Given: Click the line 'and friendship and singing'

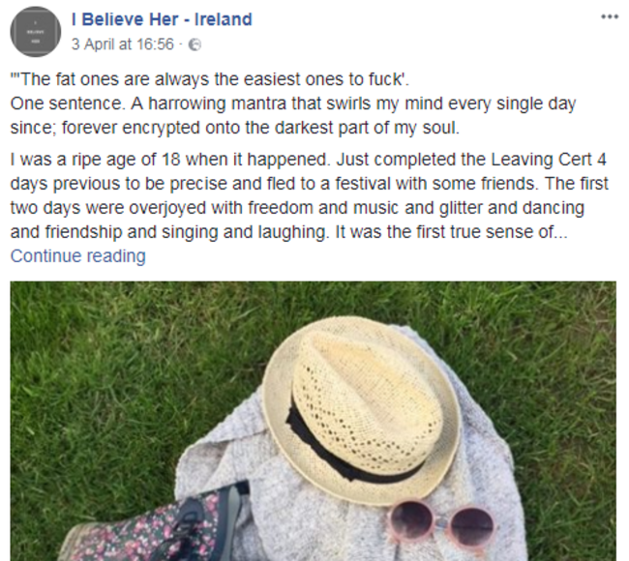Looking at the screenshot, I should pyautogui.click(x=288, y=232).
